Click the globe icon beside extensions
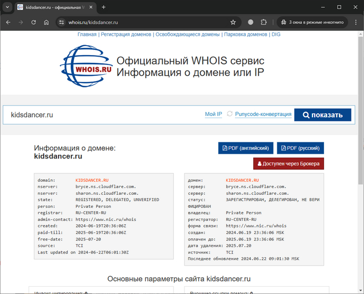This screenshot has height=294, width=364. click(251, 22)
